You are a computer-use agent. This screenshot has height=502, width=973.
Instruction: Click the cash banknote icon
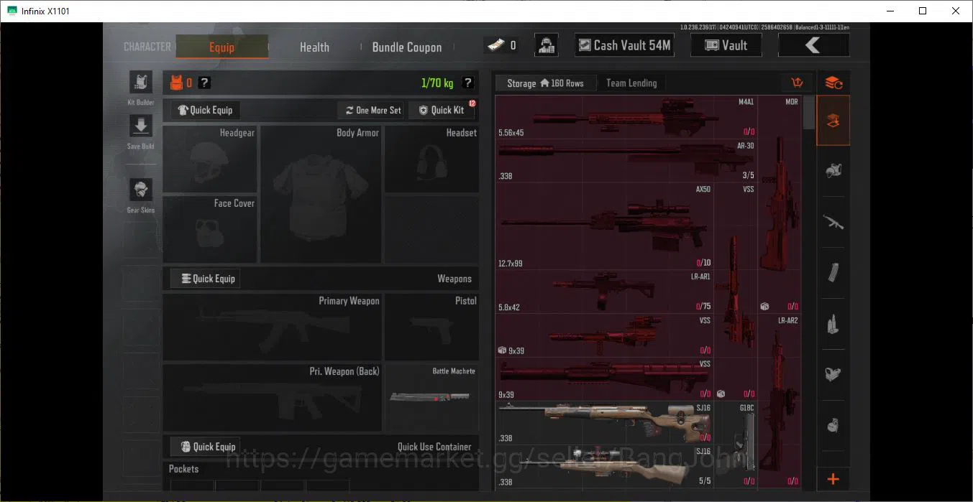[495, 45]
